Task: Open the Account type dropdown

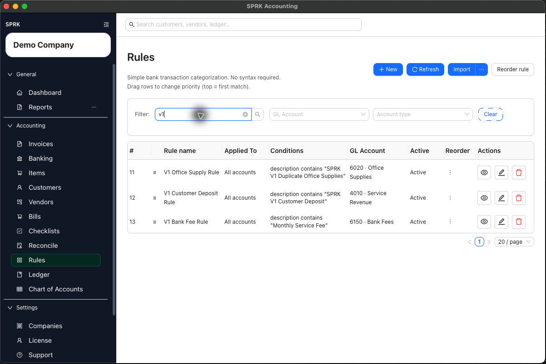Action: (423, 114)
